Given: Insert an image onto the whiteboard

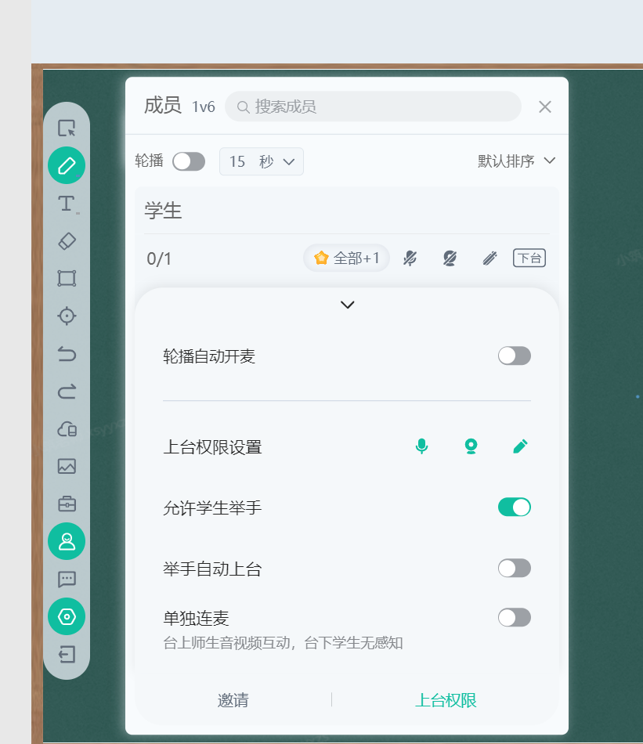Looking at the screenshot, I should click(67, 467).
